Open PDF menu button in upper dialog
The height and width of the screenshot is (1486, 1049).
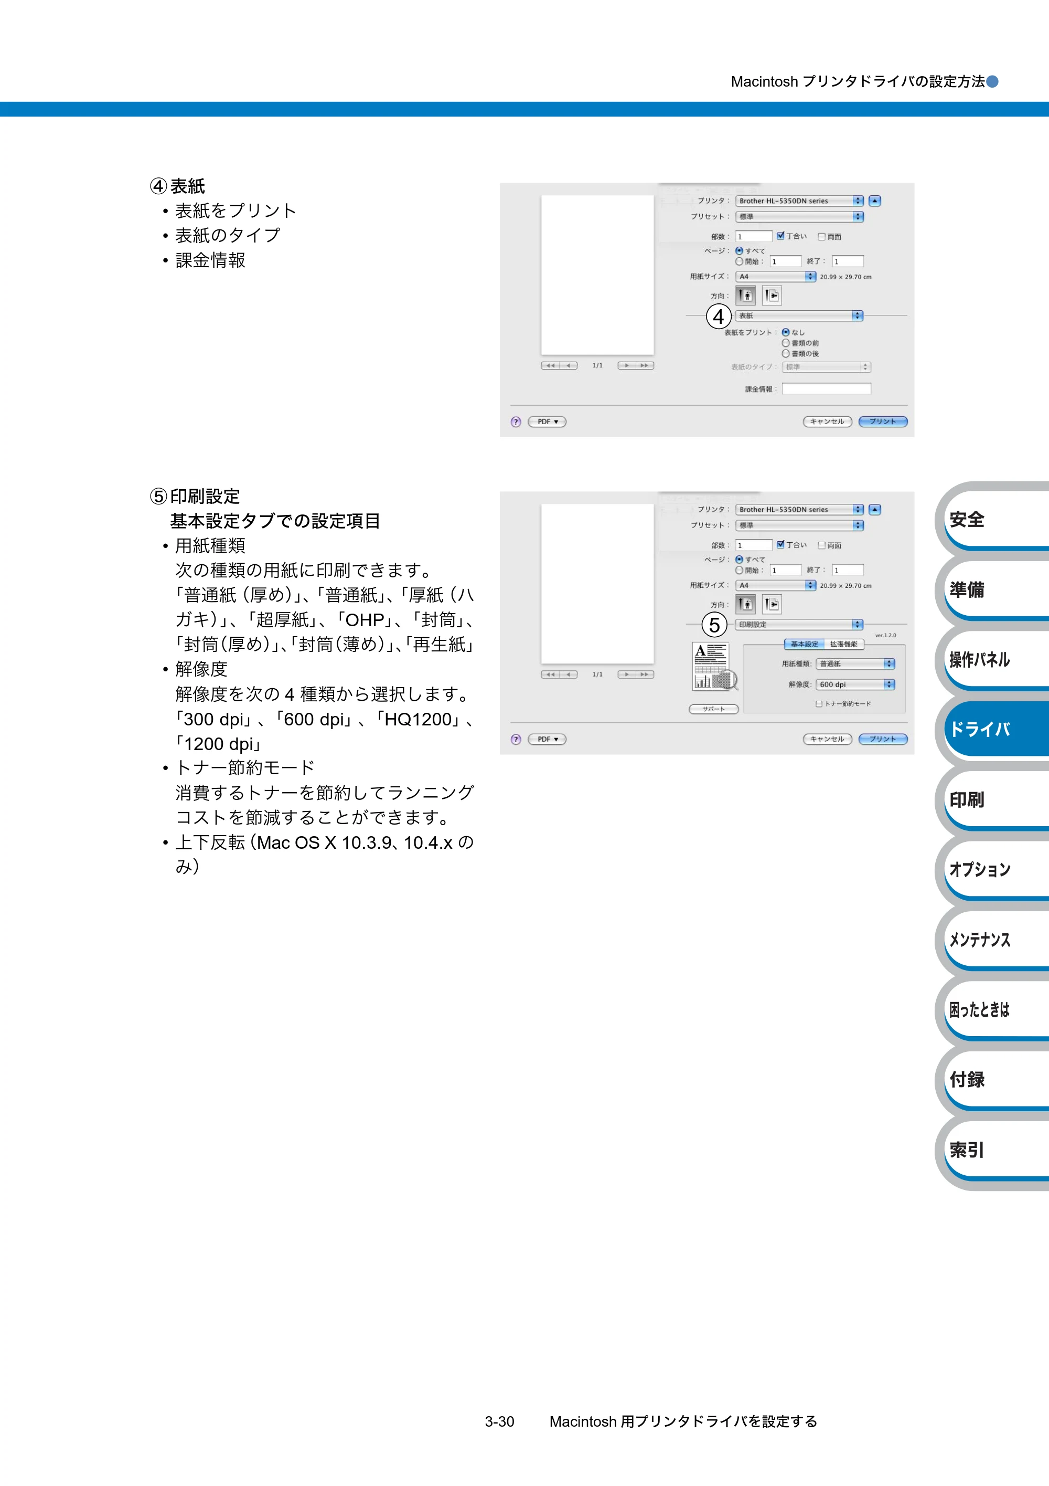click(x=547, y=422)
